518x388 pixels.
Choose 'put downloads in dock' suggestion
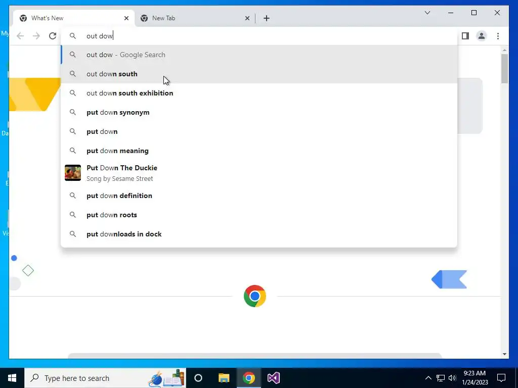pyautogui.click(x=260, y=234)
